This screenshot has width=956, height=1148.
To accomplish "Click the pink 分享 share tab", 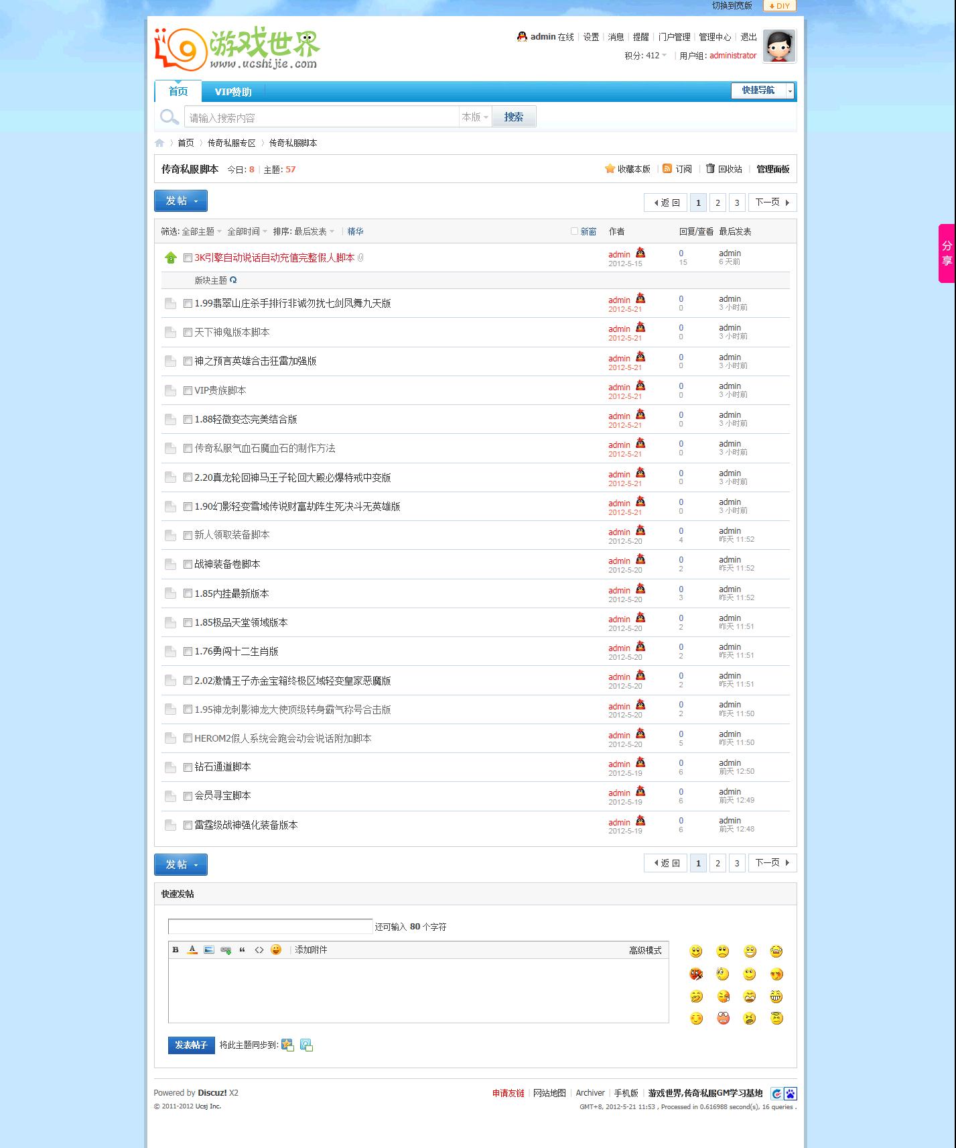I will [947, 253].
